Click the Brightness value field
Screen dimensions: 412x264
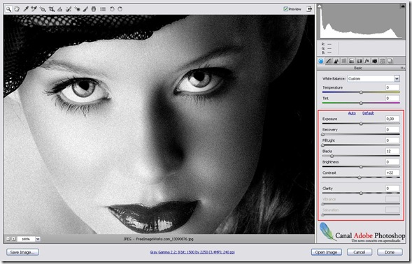tap(392, 161)
